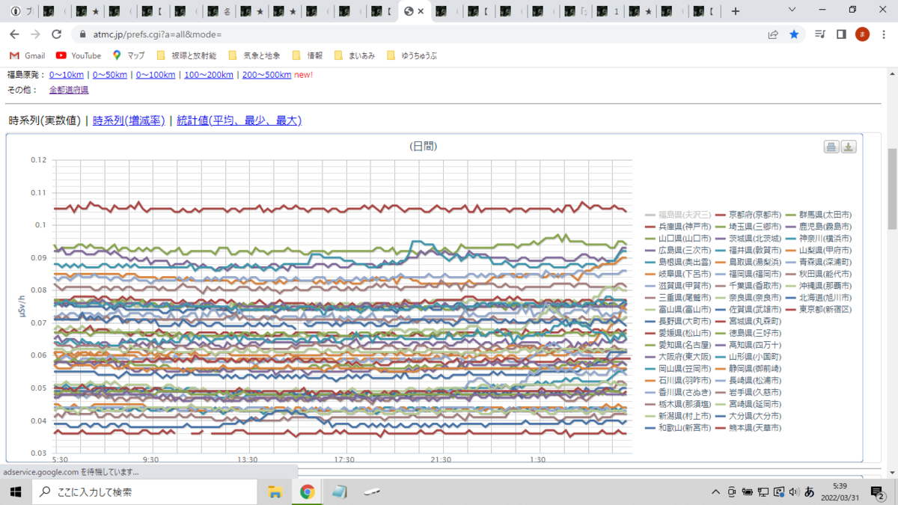The image size is (898, 505).
Task: Reload the atmc.jp page
Action: coord(56,34)
